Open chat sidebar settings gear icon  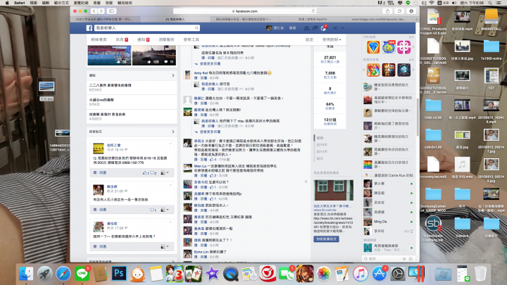404,259
